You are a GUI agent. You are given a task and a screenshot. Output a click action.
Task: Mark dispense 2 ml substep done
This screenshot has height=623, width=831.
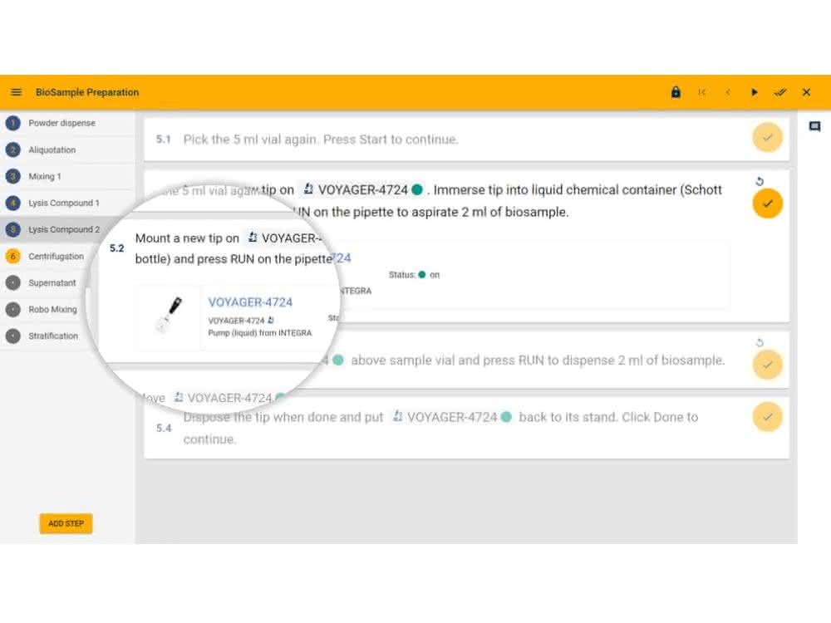tap(767, 365)
